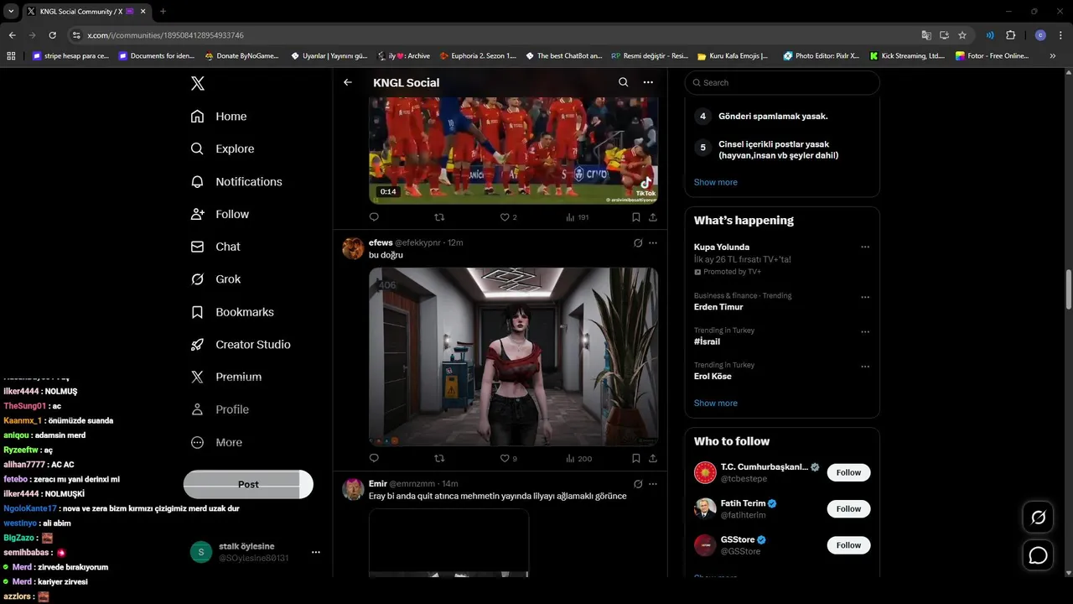The width and height of the screenshot is (1073, 604).
Task: Open Euphoria 2. Sezon bookmark
Action: click(x=477, y=56)
